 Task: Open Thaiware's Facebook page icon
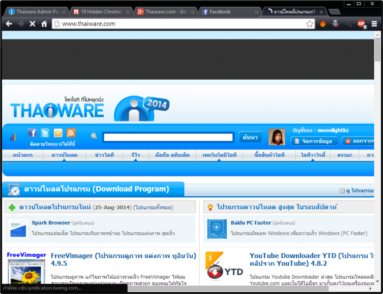click(32, 133)
